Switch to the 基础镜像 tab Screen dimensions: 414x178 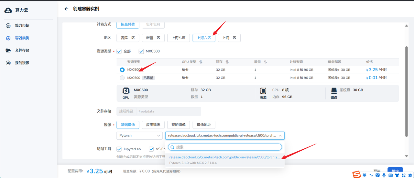point(128,125)
